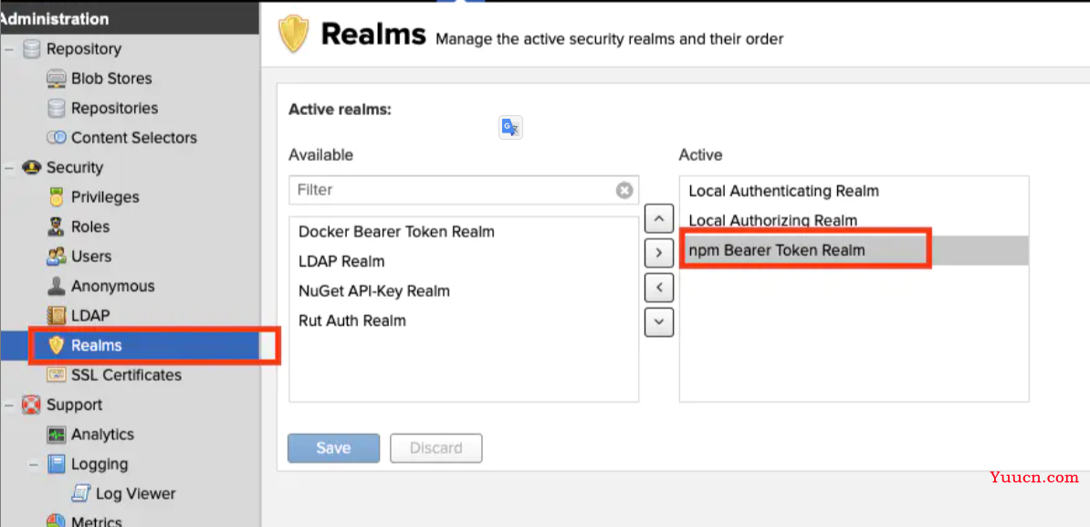Move selected realm down with down arrow

click(x=659, y=321)
